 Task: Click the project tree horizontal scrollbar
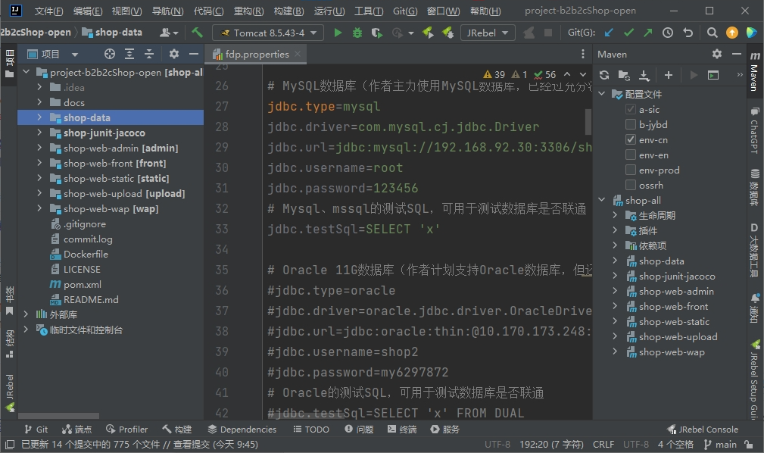click(58, 416)
